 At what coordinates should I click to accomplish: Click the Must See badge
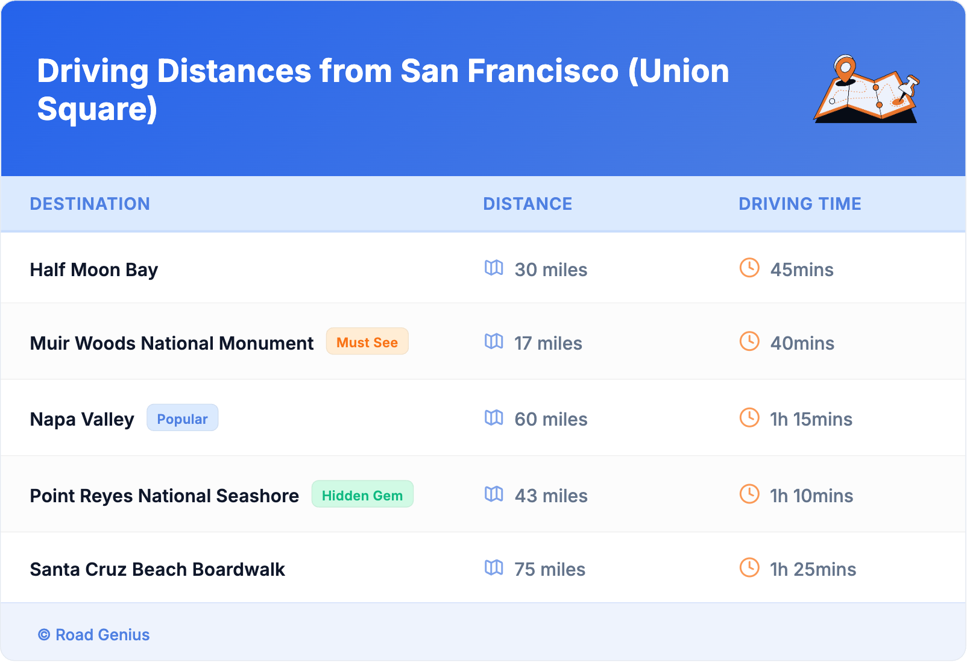pyautogui.click(x=367, y=342)
